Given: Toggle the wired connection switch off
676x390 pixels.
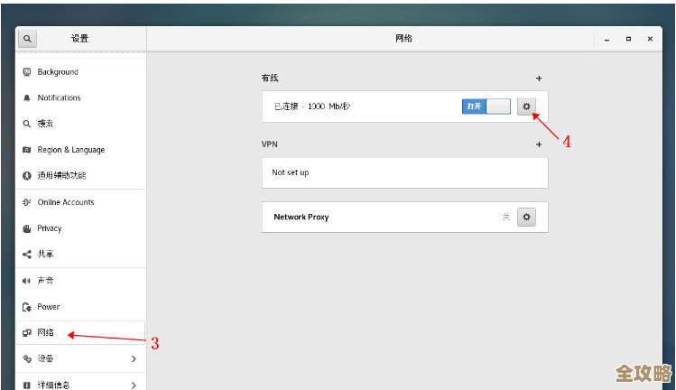Looking at the screenshot, I should (x=486, y=107).
